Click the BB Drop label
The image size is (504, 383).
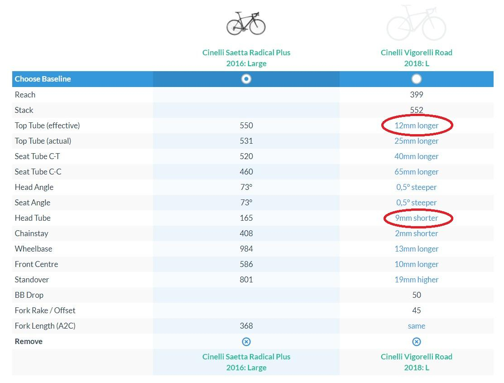(x=29, y=295)
